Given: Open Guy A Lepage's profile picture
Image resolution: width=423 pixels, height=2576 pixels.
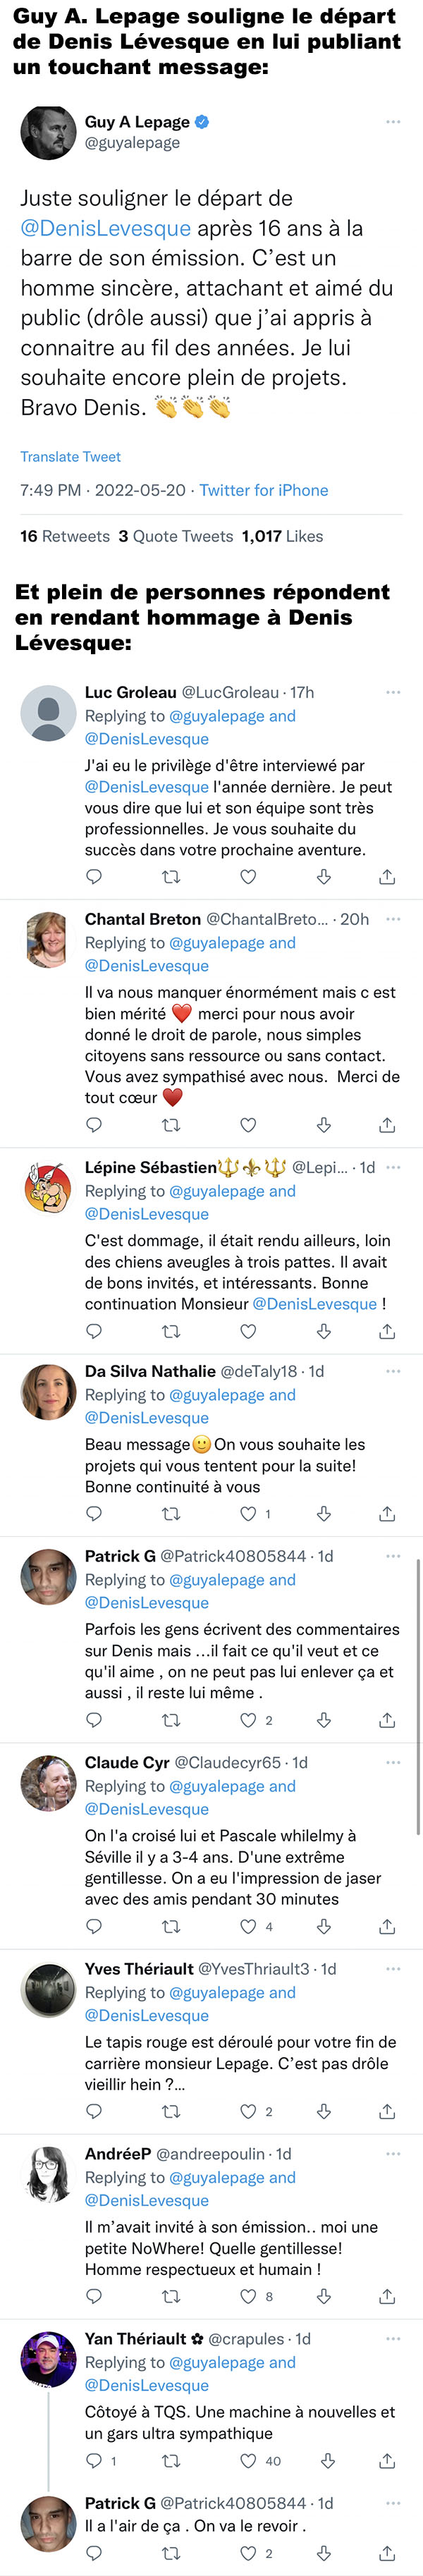Looking at the screenshot, I should coord(48,132).
